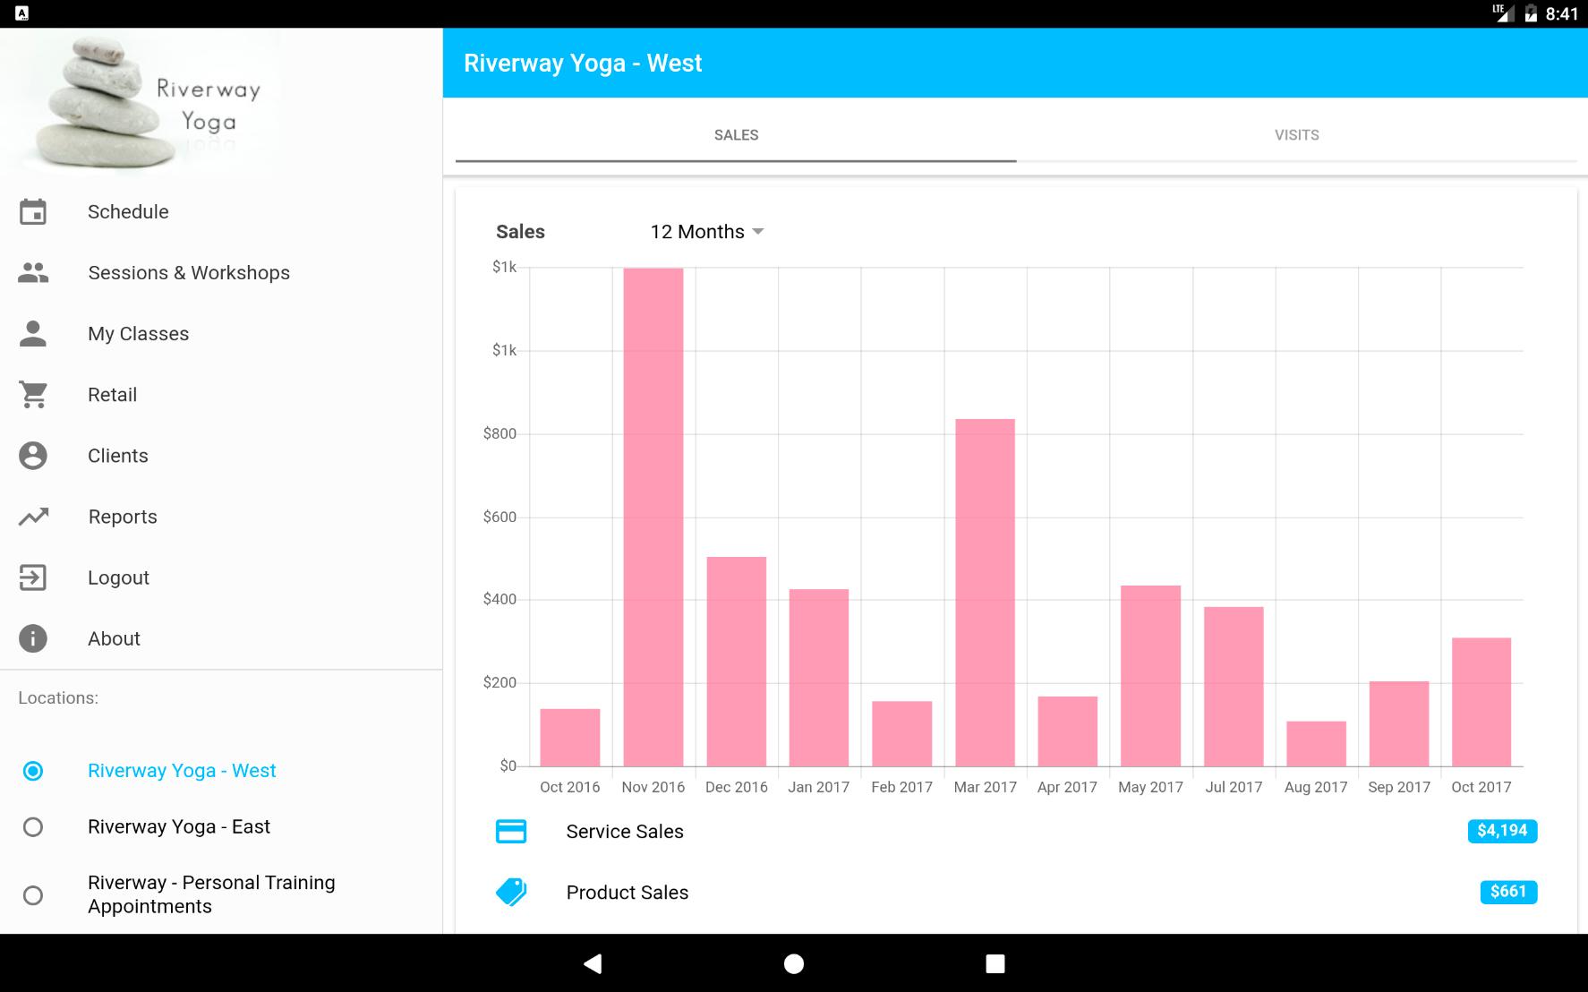The height and width of the screenshot is (992, 1588).
Task: Tap the Android home circle button
Action: coord(794,963)
